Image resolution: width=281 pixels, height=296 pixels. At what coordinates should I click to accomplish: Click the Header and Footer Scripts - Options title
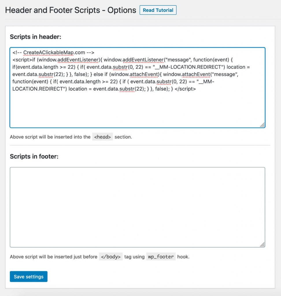(x=71, y=10)
